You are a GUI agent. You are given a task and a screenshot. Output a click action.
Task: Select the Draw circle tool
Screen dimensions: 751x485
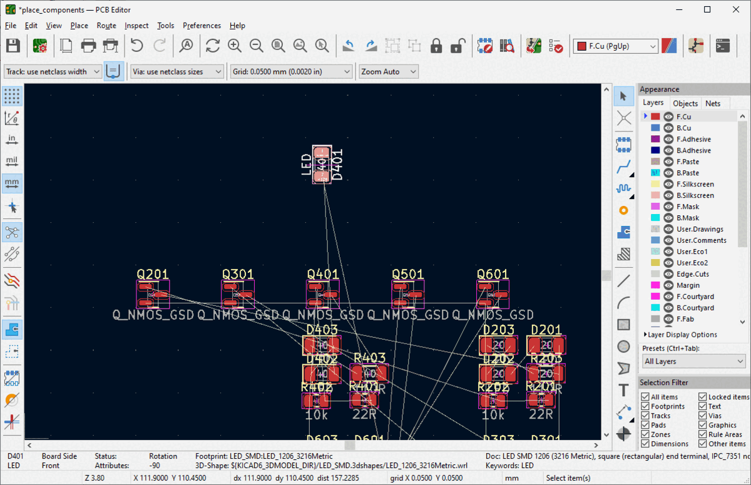tap(623, 346)
